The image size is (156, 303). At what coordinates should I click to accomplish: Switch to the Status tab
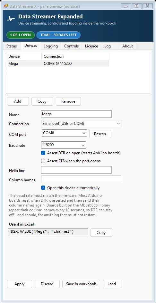(12, 46)
